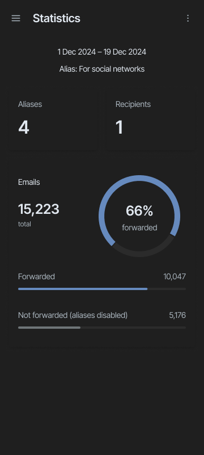Viewport: 204px width, 455px height.
Task: Tap the 66% value in the chart center
Action: pos(139,210)
